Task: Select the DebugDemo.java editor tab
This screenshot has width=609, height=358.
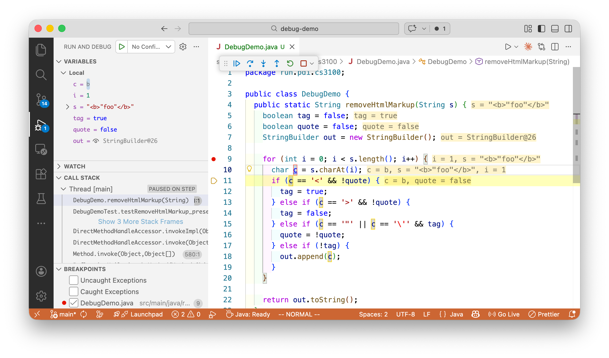Action: click(251, 47)
